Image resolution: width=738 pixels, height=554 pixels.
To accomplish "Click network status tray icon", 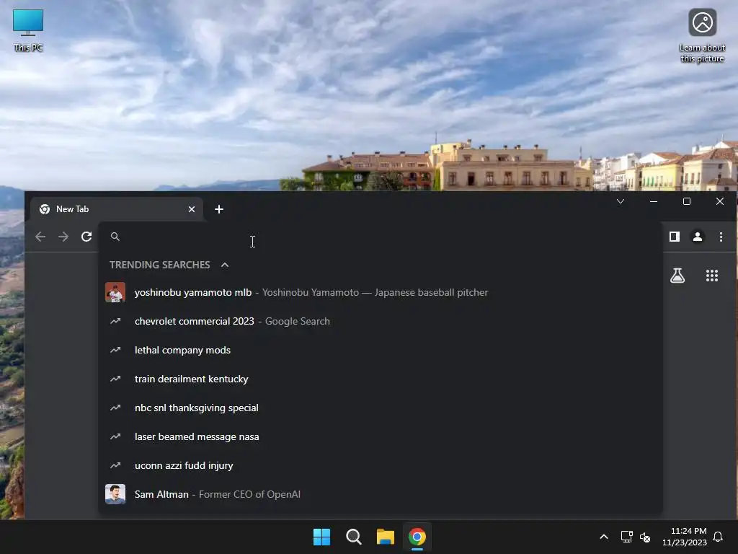I will tap(626, 537).
